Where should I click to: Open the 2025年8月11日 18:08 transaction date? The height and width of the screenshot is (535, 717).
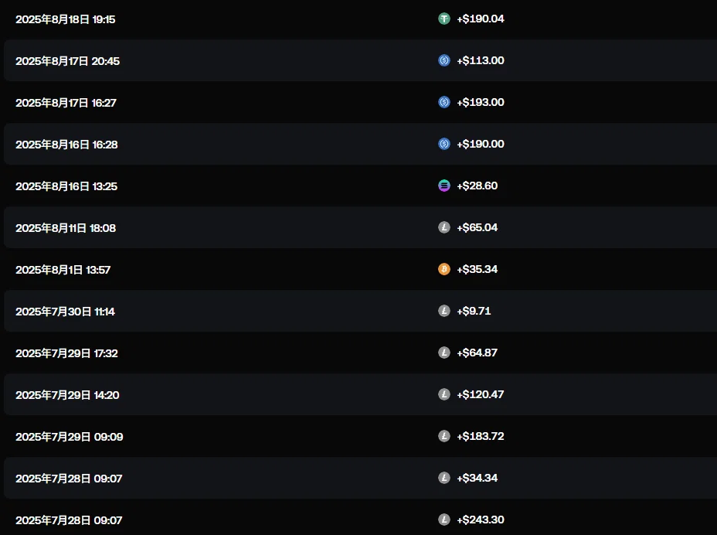[x=66, y=228]
